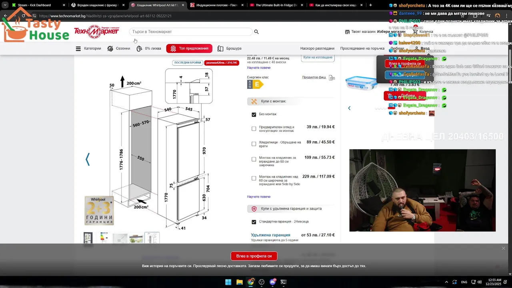
Task: Show hidden system tray icons chevron
Action: tap(446, 282)
